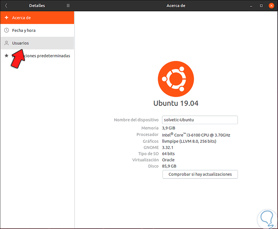The width and height of the screenshot is (278, 229).
Task: Close the window with the orange X
Action: (x=271, y=6)
